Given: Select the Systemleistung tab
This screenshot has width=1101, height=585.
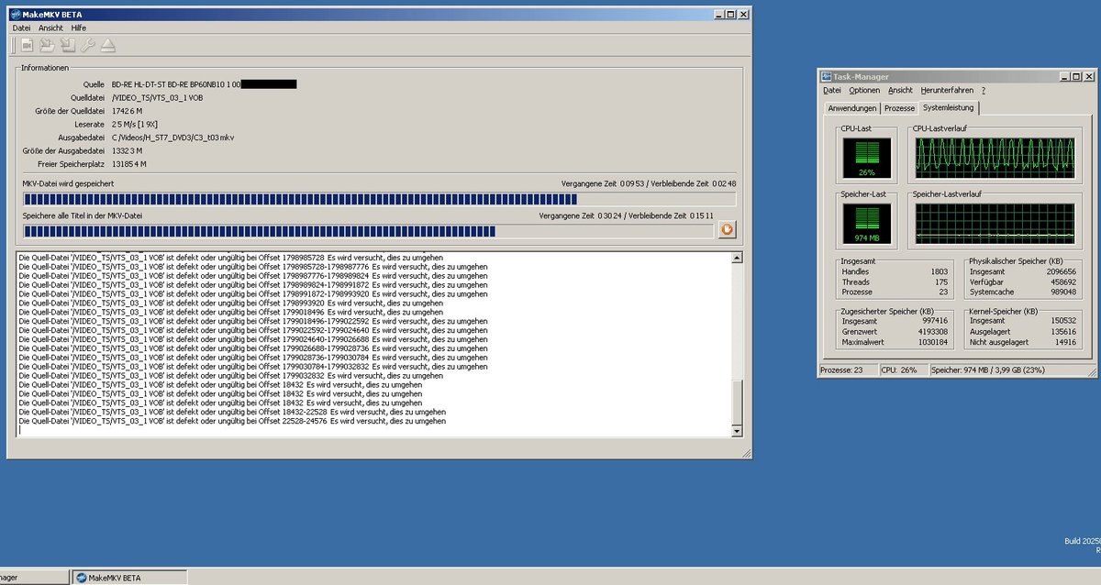Looking at the screenshot, I should (950, 107).
